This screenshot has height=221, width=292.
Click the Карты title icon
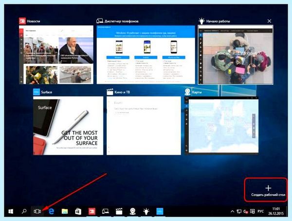(x=187, y=92)
